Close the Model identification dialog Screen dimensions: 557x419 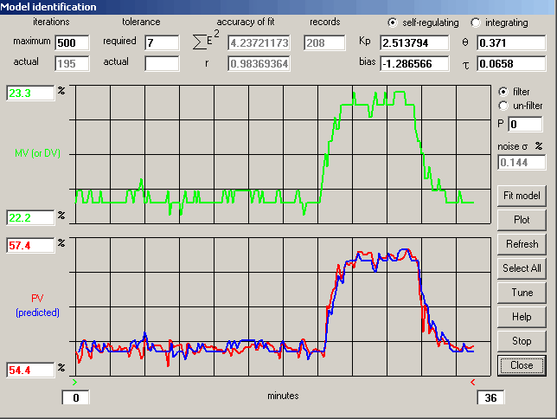point(522,365)
